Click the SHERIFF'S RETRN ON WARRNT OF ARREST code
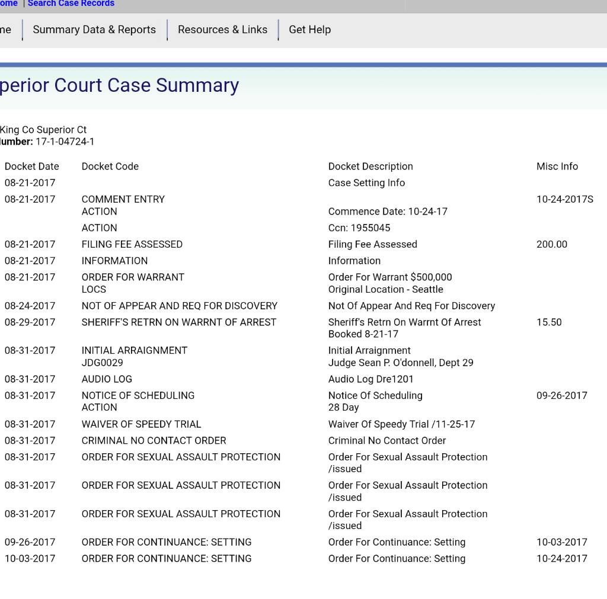Screen dimensions: 607x599 coord(178,322)
